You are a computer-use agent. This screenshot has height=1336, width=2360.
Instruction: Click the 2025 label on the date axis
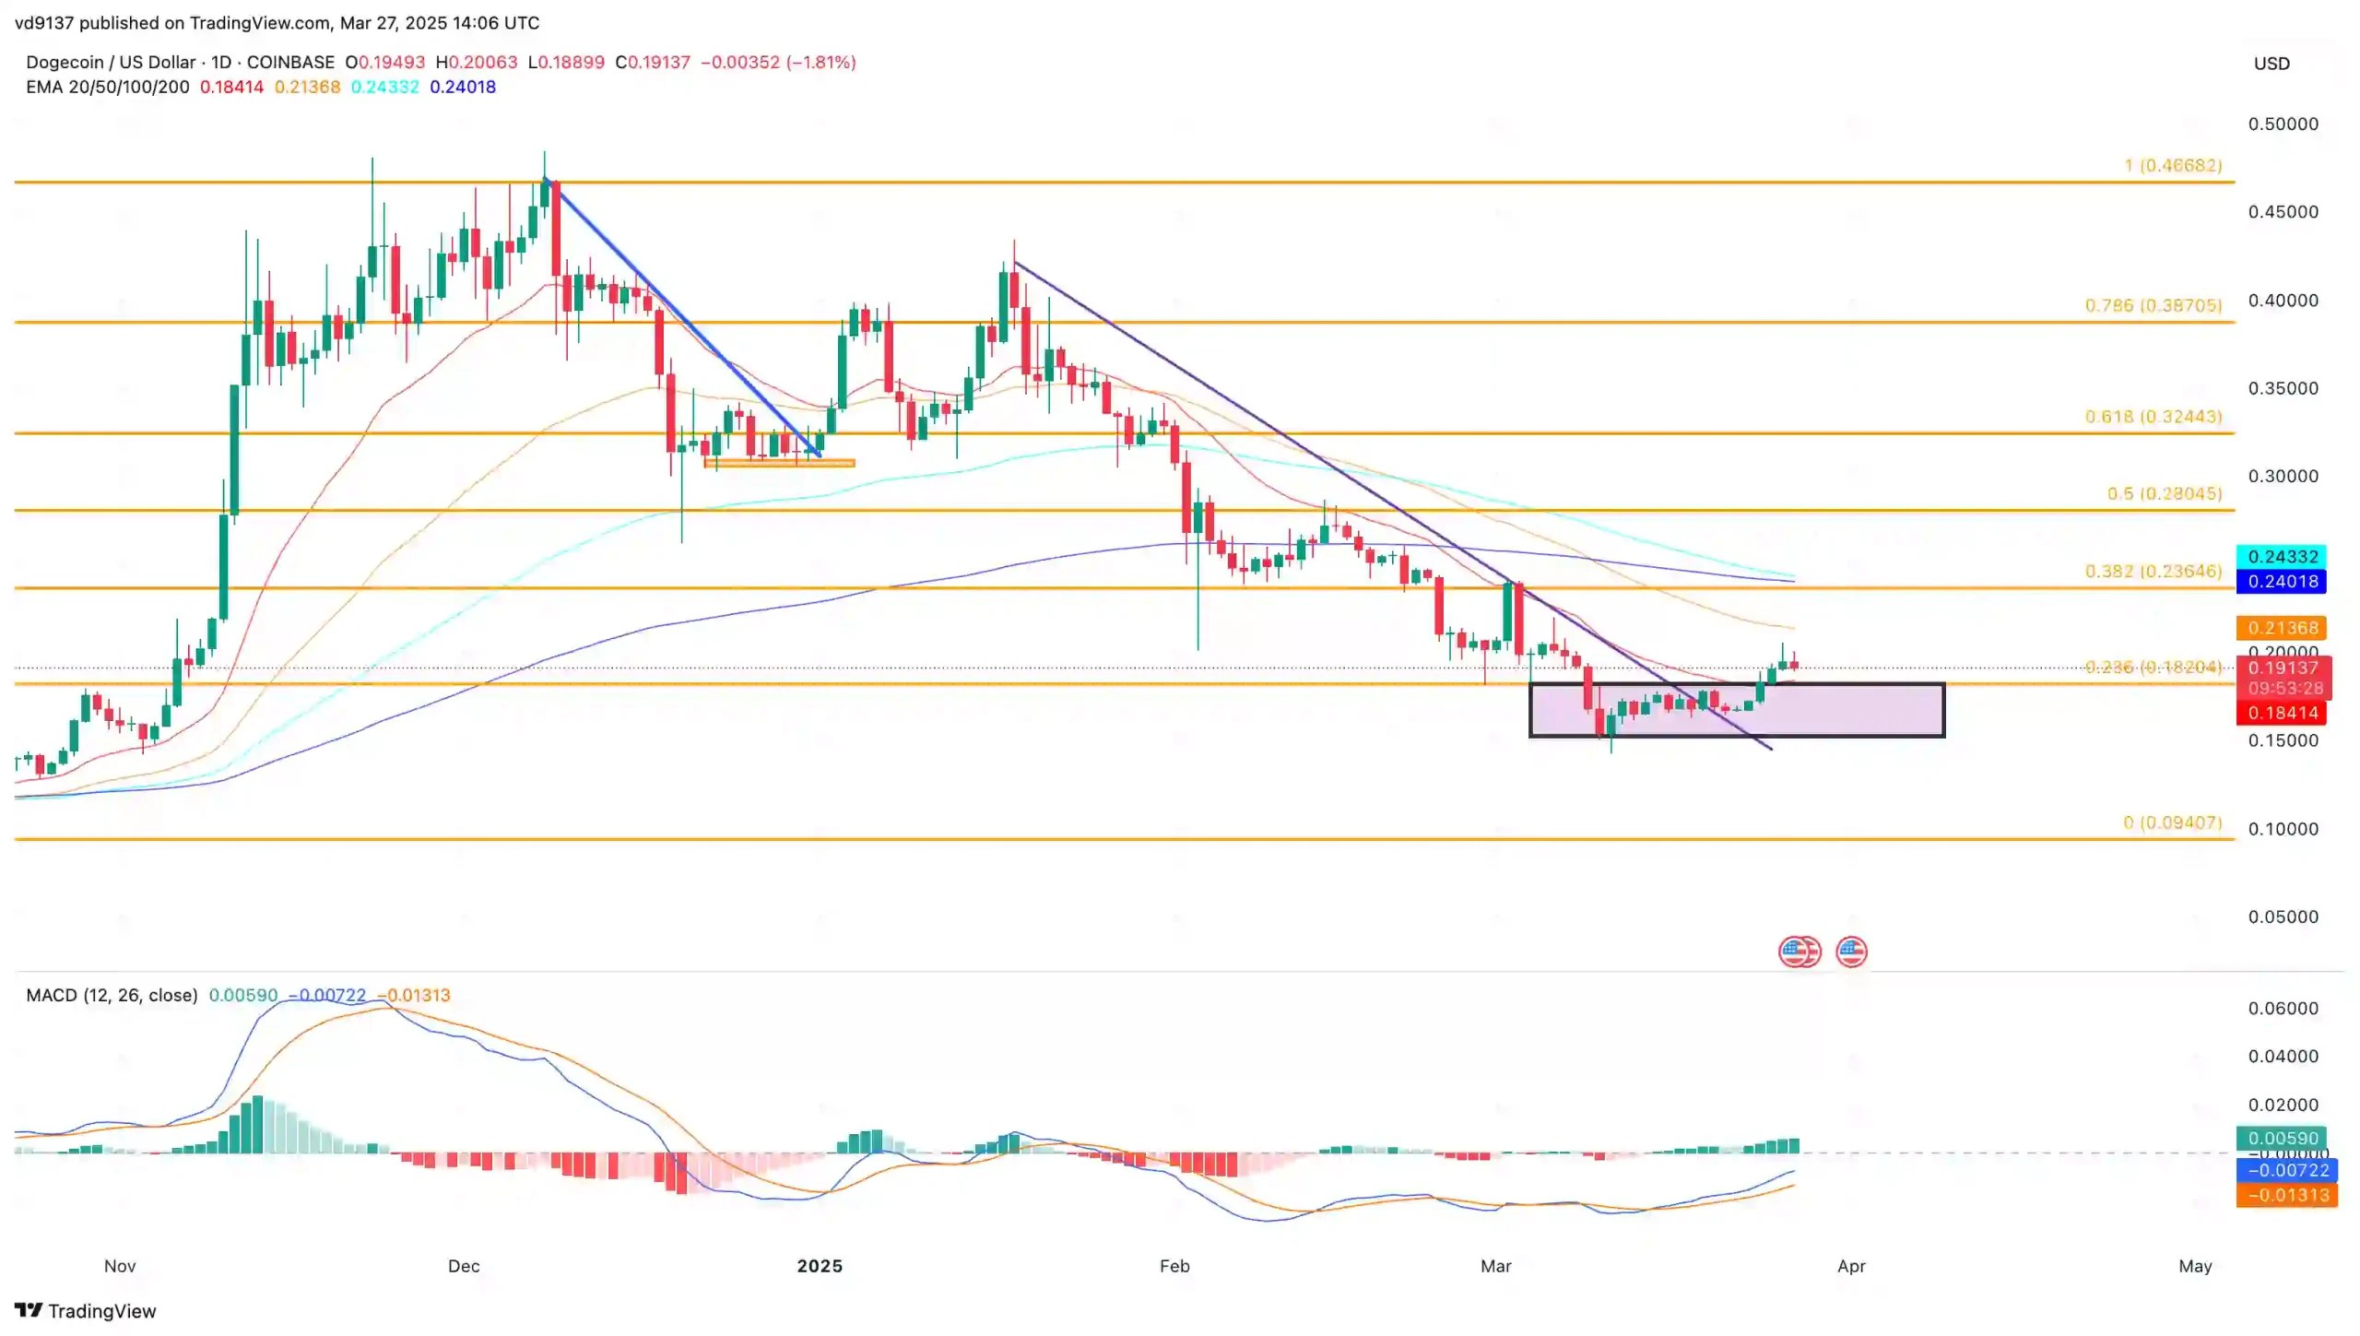(x=820, y=1267)
